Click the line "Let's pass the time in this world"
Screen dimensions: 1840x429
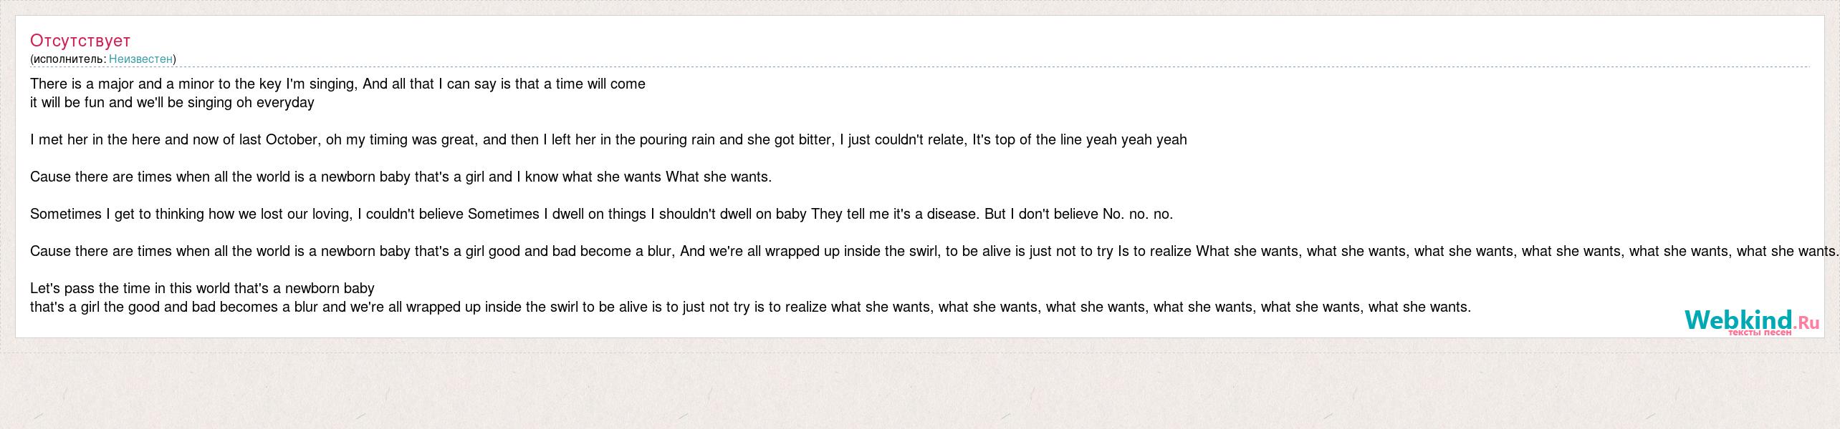(202, 288)
